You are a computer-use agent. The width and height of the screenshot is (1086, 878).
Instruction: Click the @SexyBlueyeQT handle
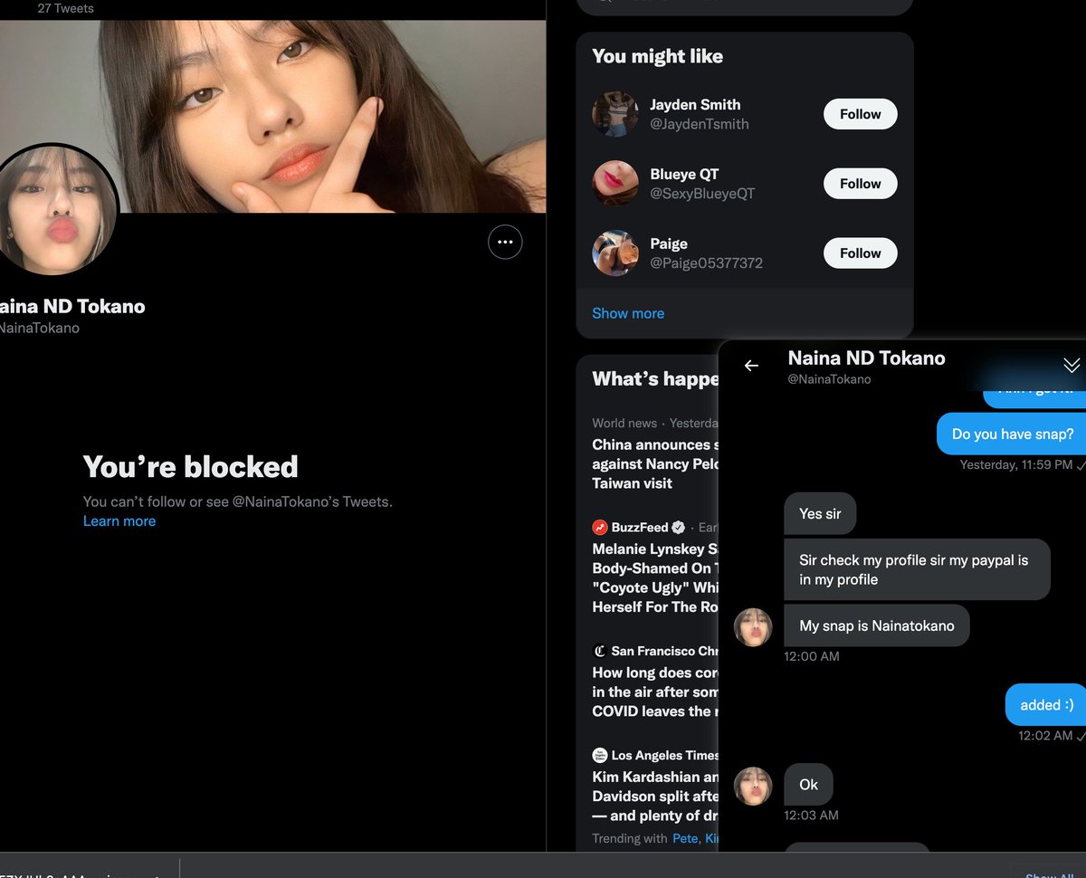pos(702,194)
